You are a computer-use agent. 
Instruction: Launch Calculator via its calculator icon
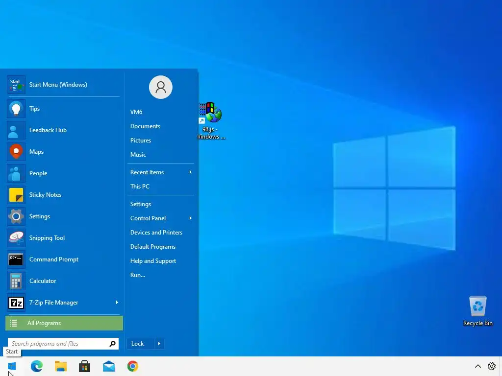tap(16, 281)
